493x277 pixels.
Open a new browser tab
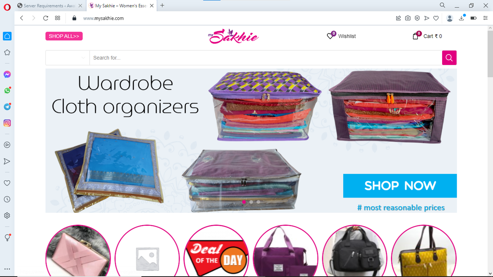(x=162, y=5)
